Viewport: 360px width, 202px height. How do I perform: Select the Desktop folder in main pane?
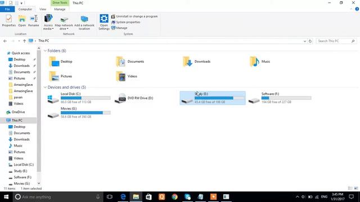tap(61, 62)
